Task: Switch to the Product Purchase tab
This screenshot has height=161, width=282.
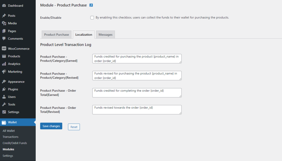Action: [56, 35]
